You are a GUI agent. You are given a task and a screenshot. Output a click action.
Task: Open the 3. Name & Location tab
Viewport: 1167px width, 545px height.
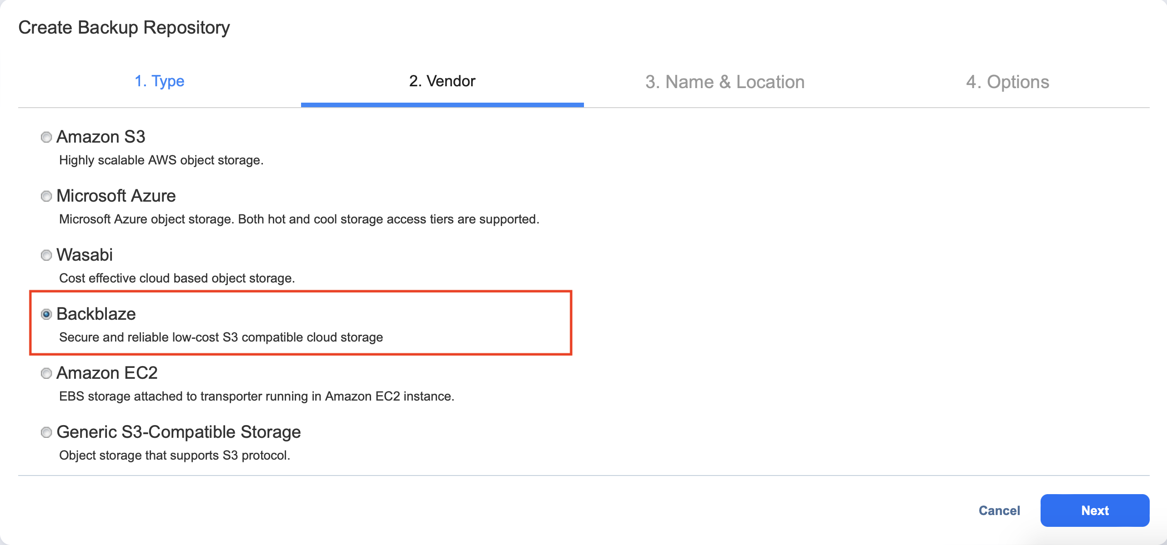point(725,82)
